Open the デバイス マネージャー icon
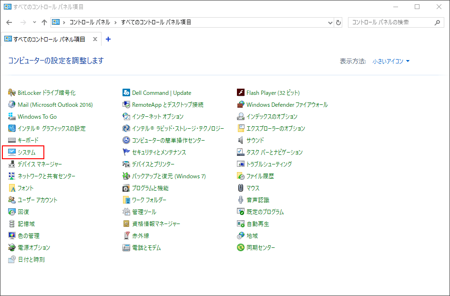Image resolution: width=450 pixels, height=296 pixels. coord(12,164)
